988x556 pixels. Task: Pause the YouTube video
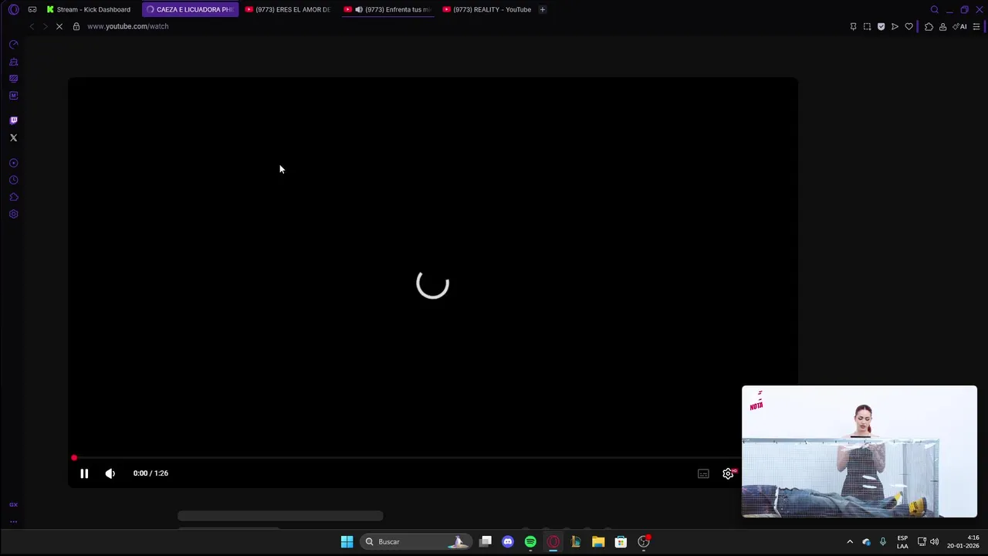click(x=84, y=473)
